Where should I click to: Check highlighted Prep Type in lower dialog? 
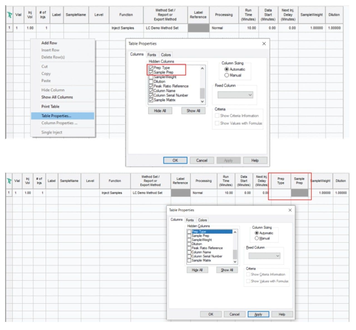189,232
